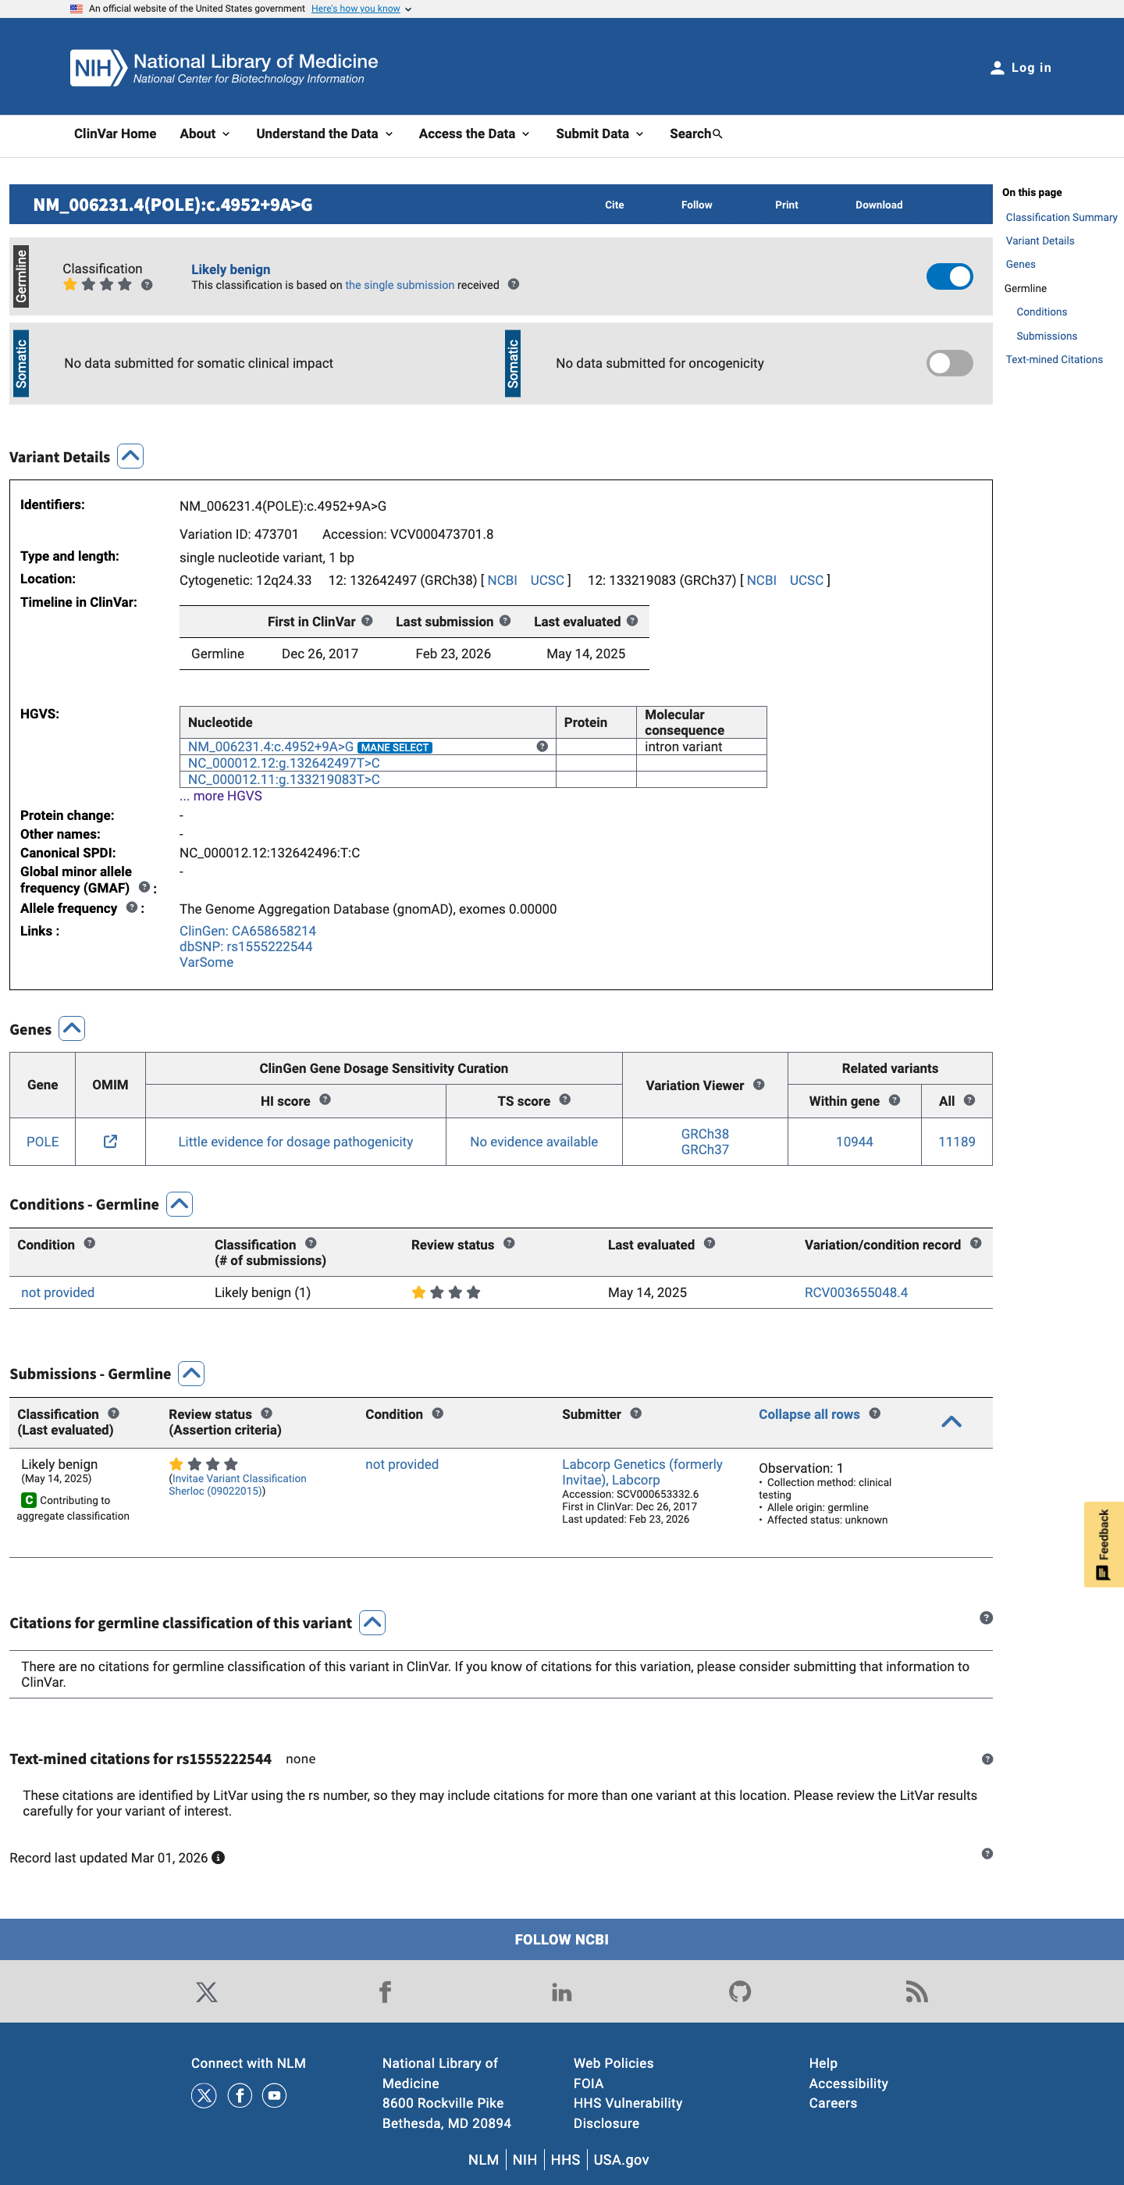Click Download in the variant header
This screenshot has width=1124, height=2185.
879,205
